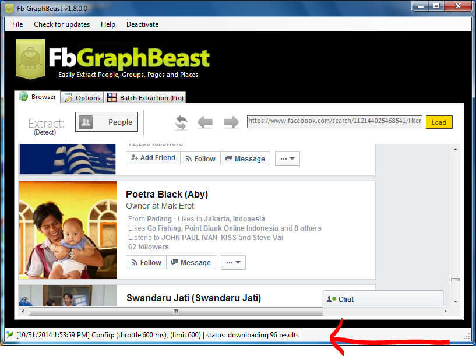The image size is (476, 356).
Task: Click the horizontal scrollbar left arrow
Action: point(23,311)
